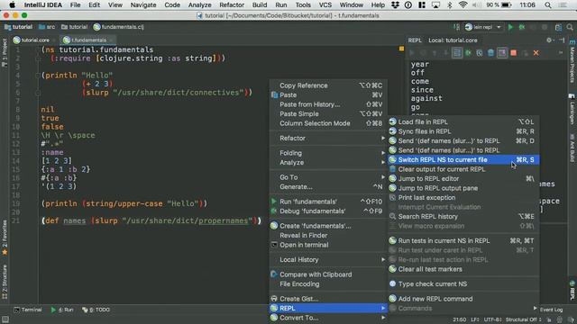This screenshot has height=324, width=577.
Task: Open Project Structure icon in main toolbar
Action: pyautogui.click(x=558, y=27)
